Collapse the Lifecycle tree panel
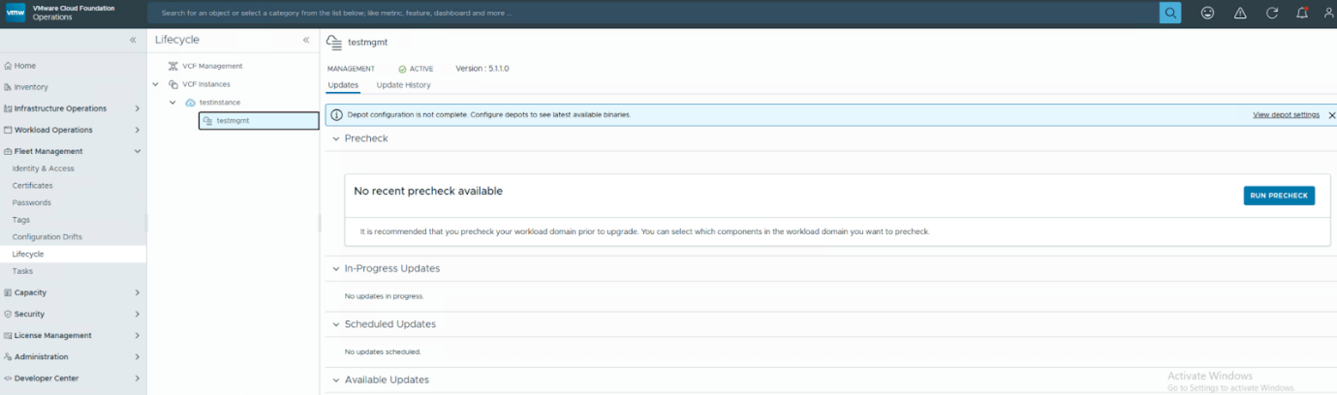 (306, 40)
